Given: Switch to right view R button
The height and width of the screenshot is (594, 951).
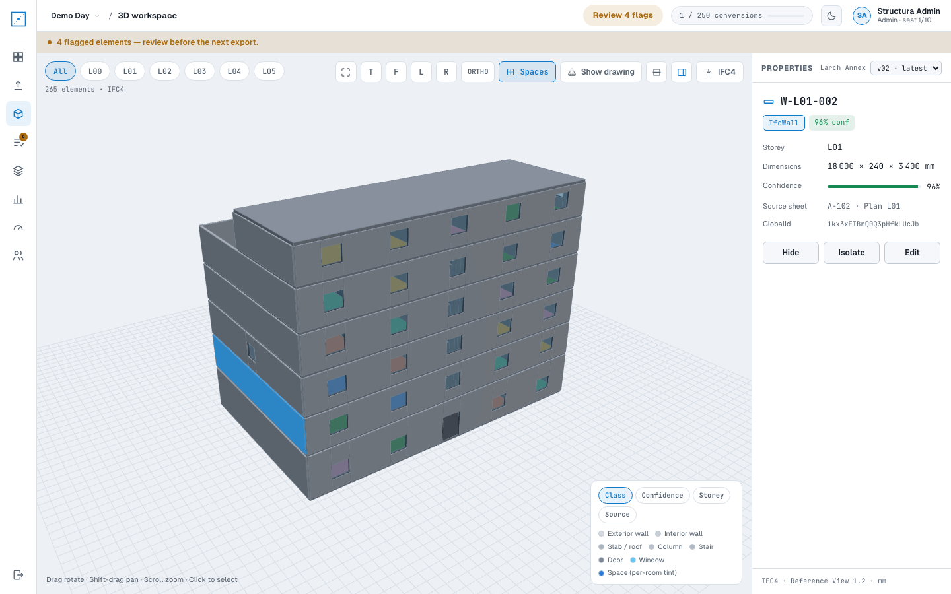Looking at the screenshot, I should 446,72.
